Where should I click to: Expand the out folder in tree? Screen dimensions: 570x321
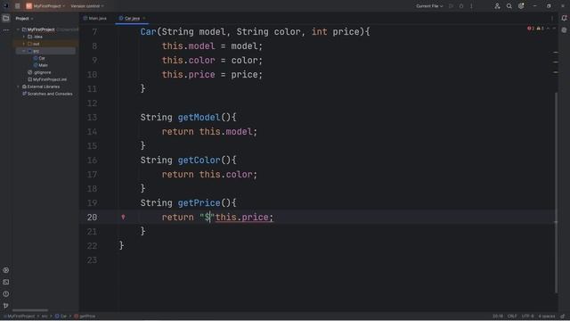[24, 44]
